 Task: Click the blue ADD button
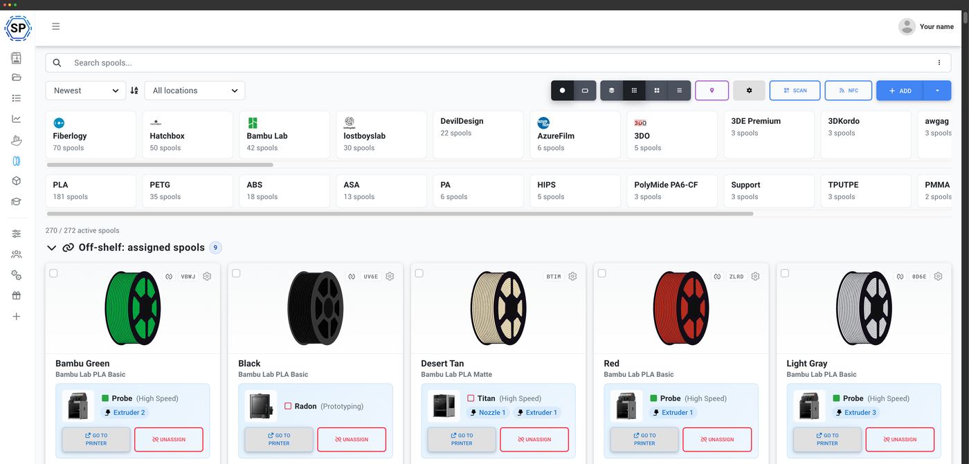(x=900, y=91)
